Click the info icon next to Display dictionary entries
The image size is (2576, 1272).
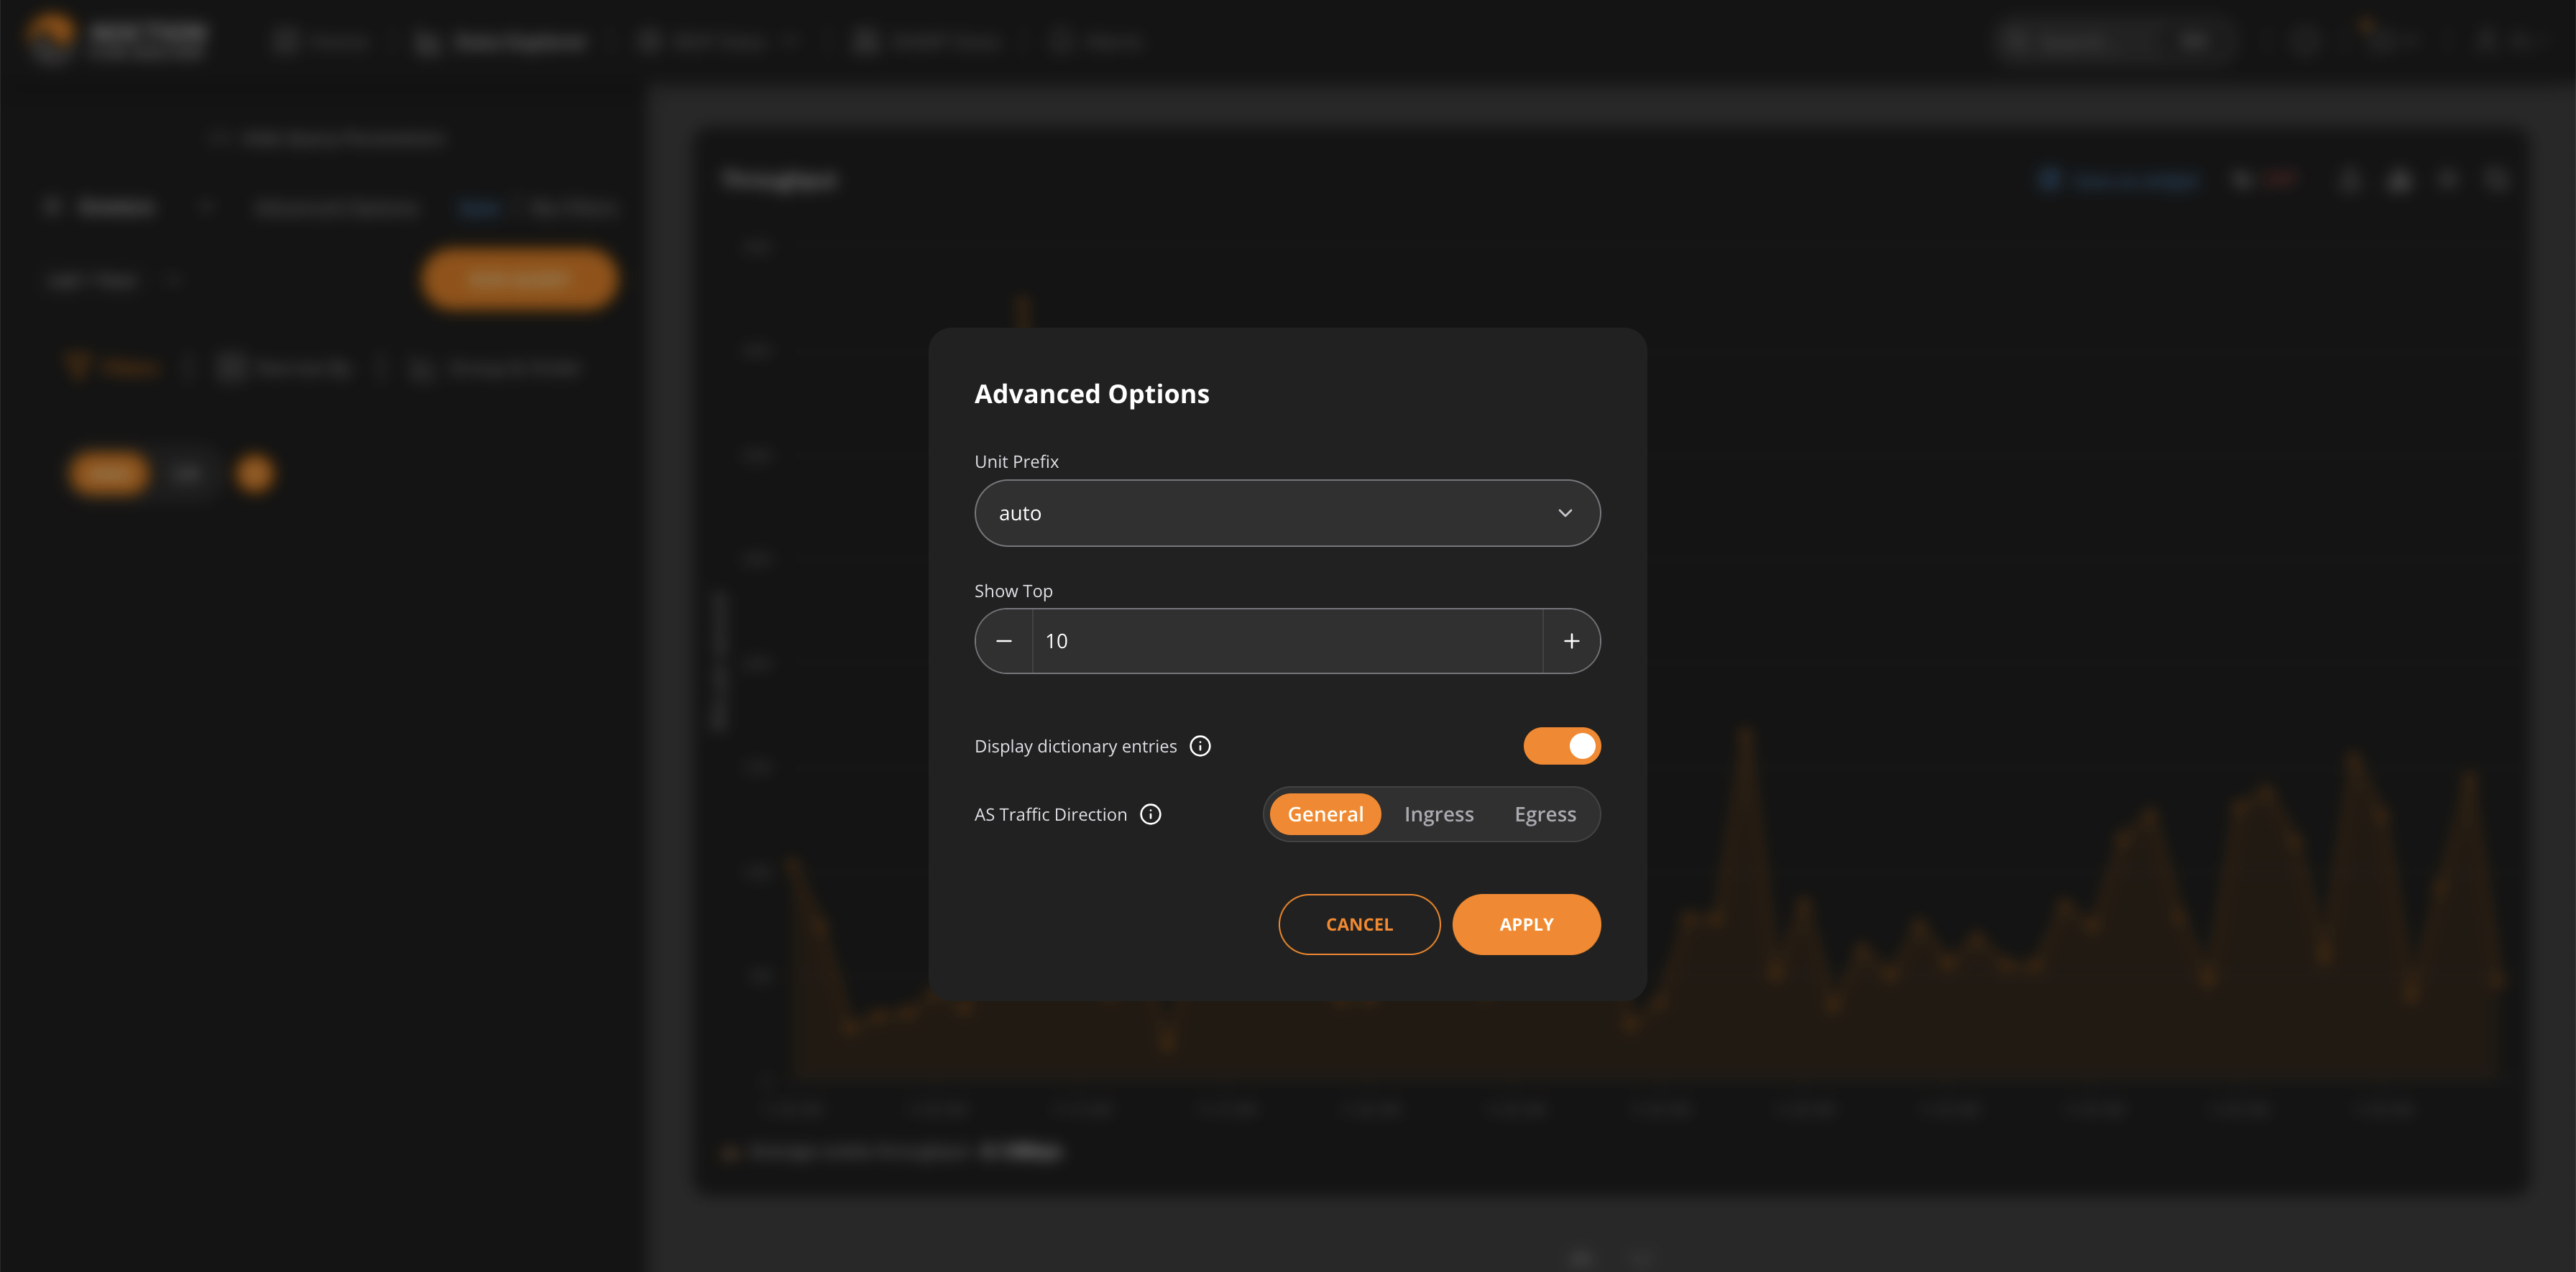coord(1201,746)
